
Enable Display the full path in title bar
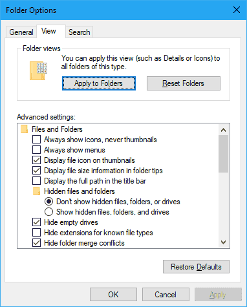[x=36, y=181]
